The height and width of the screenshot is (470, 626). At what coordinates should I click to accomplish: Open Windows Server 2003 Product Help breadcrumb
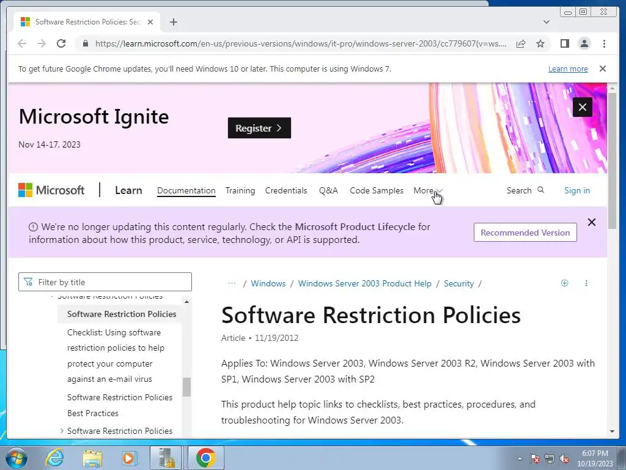(x=365, y=283)
